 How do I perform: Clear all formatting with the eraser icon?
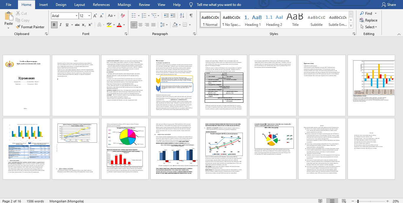coord(123,16)
